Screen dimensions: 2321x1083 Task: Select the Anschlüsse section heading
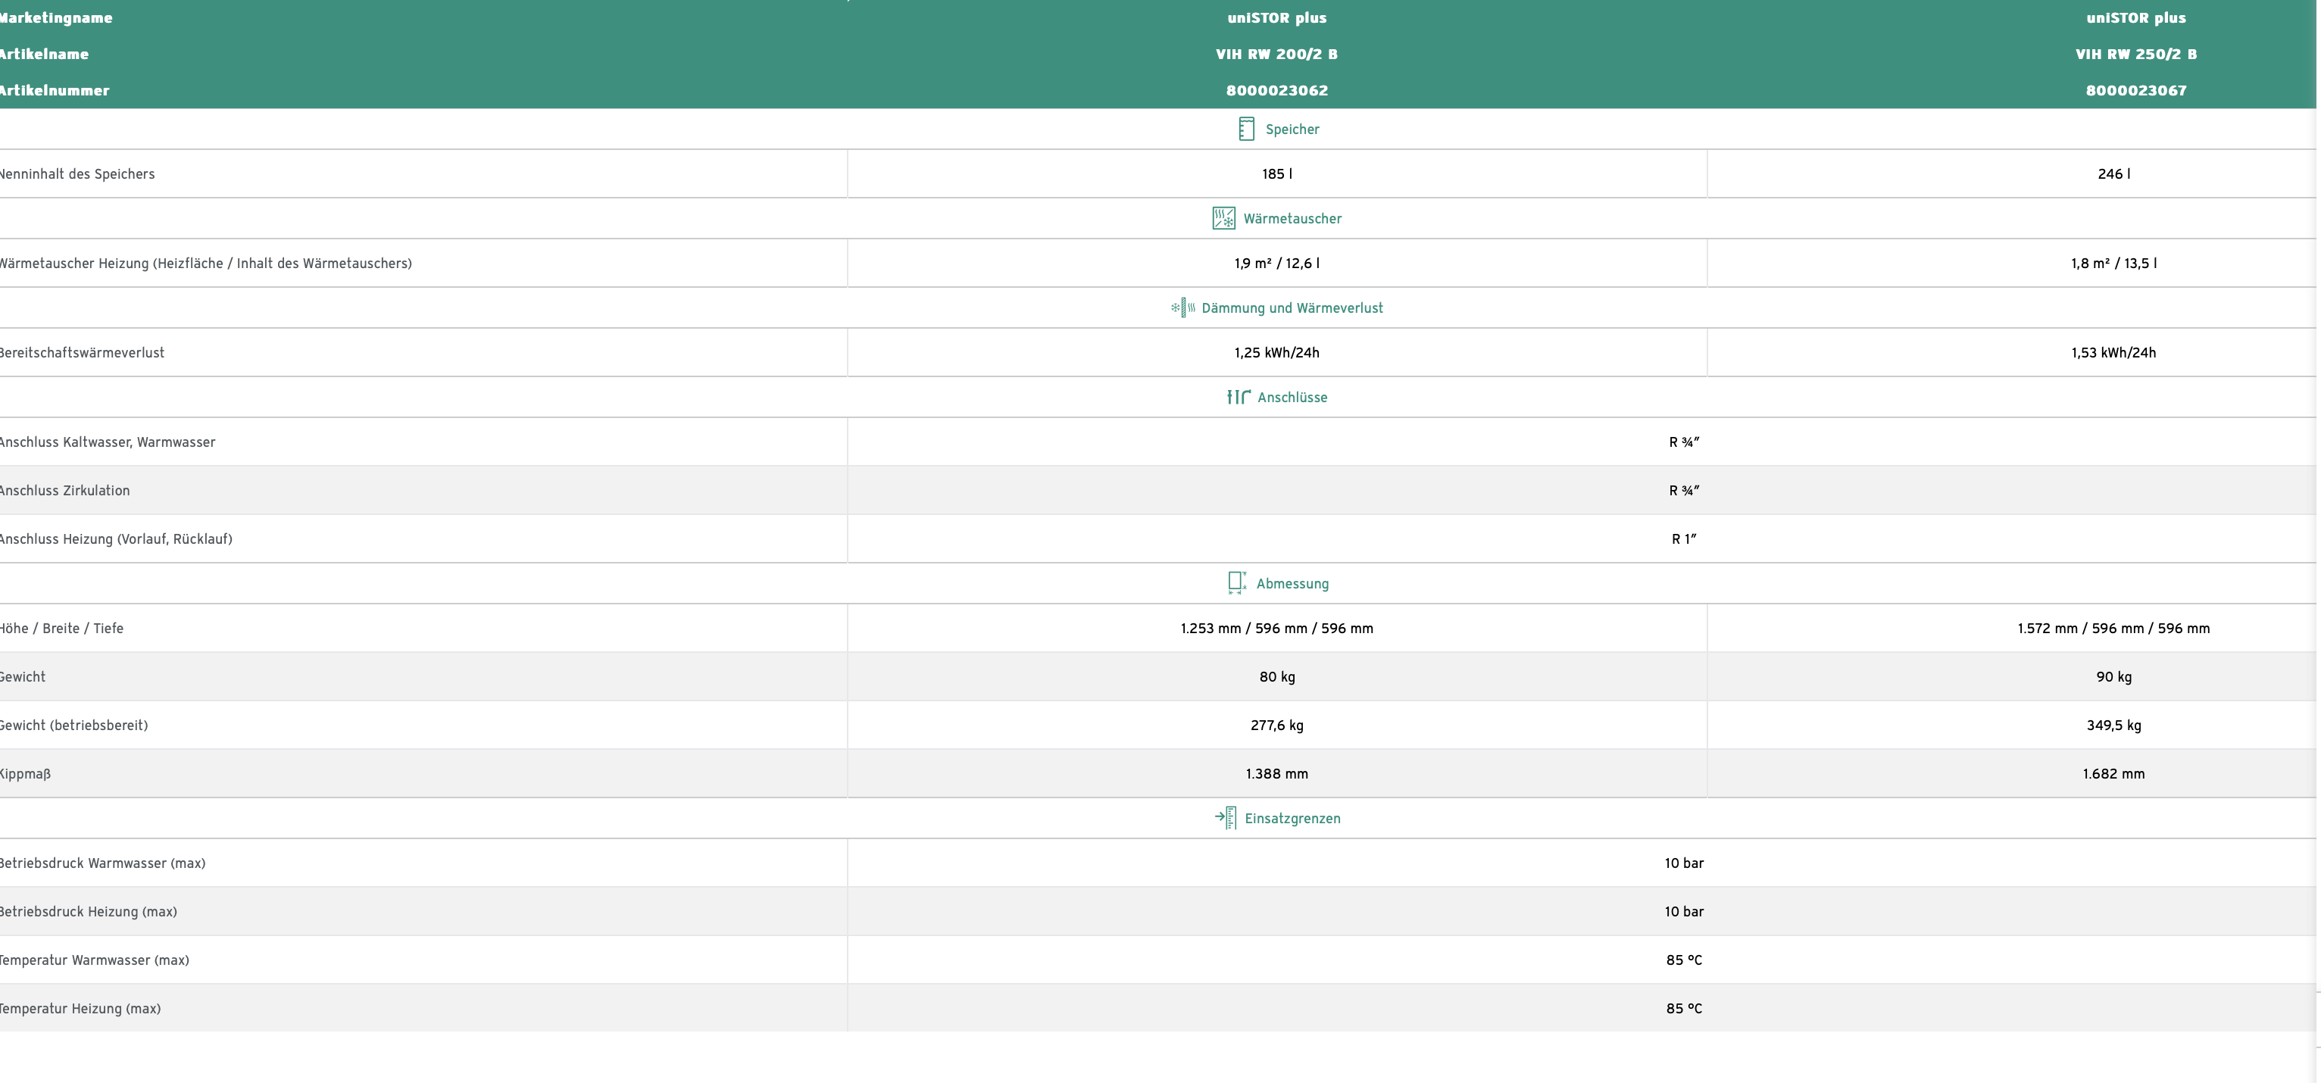1292,398
